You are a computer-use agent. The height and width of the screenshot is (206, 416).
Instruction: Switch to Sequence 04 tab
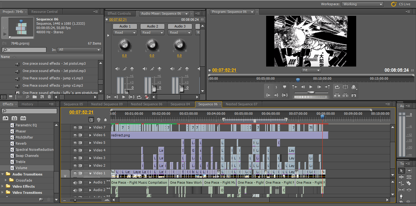[x=180, y=104]
